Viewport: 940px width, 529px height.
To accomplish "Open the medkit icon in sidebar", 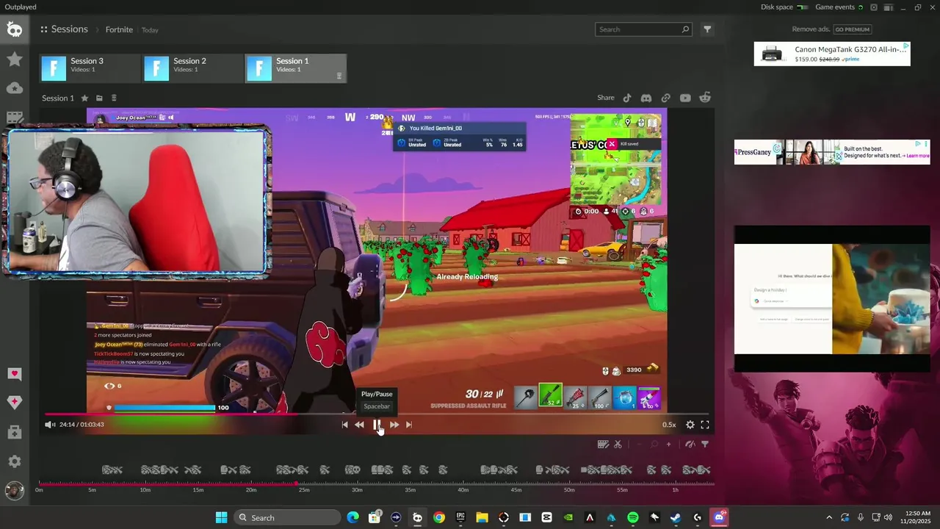I will [x=14, y=432].
